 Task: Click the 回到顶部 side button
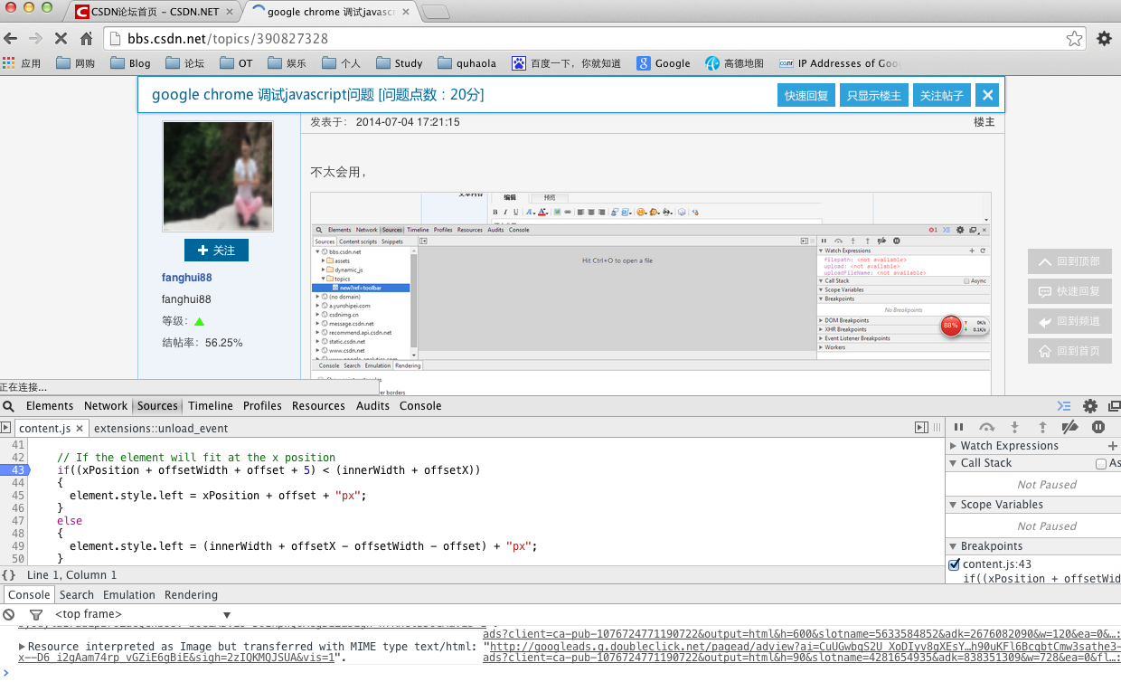coord(1069,261)
